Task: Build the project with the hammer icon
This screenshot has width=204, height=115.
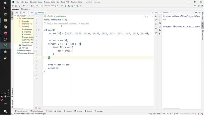Action: tap(37, 6)
